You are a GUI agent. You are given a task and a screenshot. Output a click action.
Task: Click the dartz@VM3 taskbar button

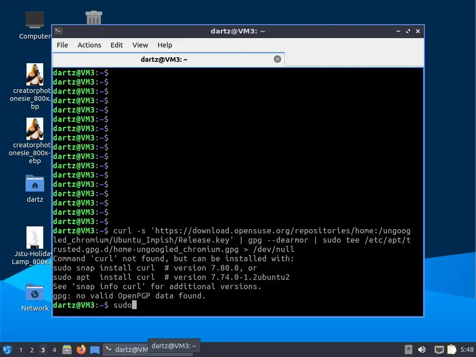(126, 350)
